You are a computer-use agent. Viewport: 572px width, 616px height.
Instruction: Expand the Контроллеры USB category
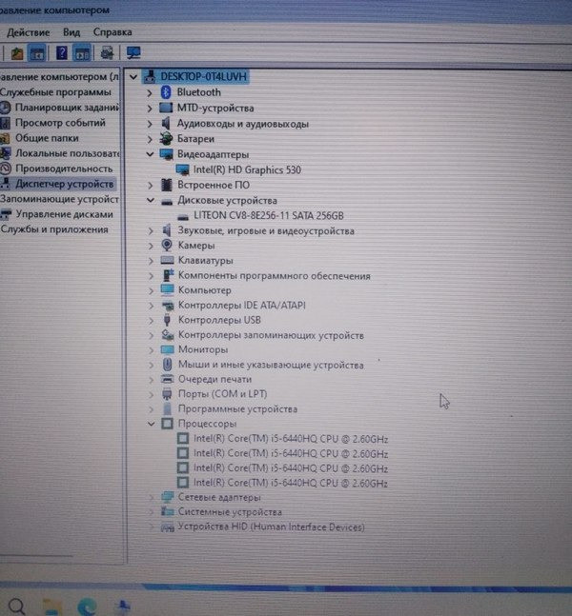tap(151, 321)
